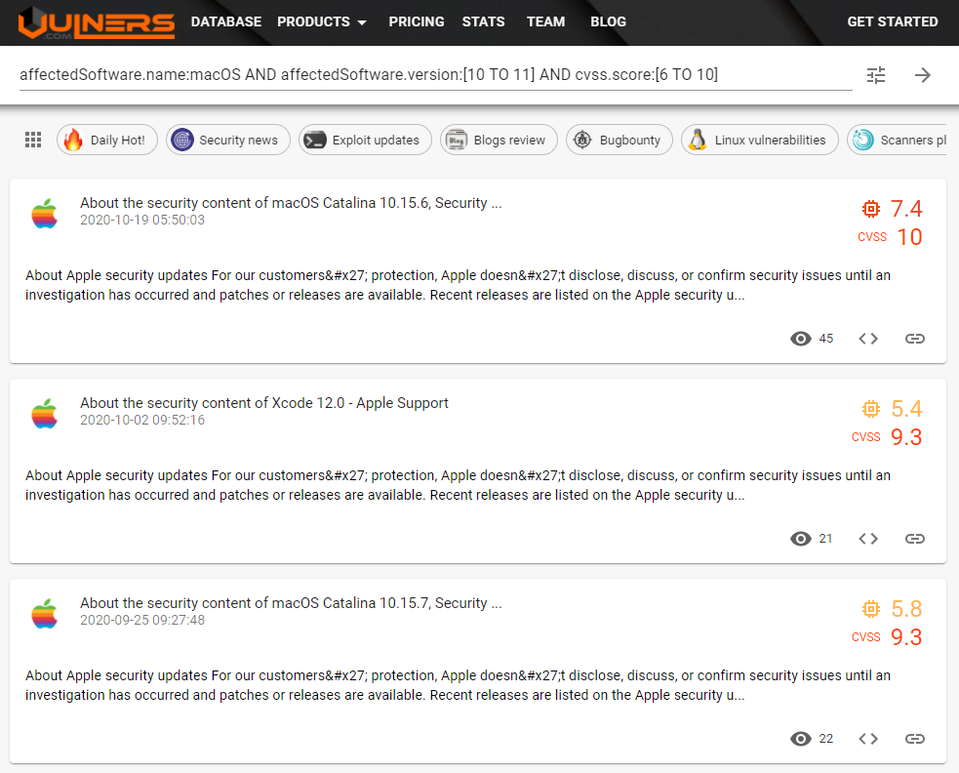959x773 pixels.
Task: Copy link of macOS Catalina 10.15.6 entry
Action: pos(914,339)
